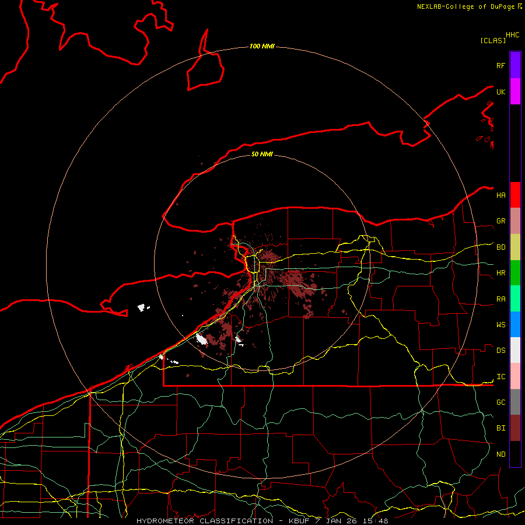Select the BD yellow legend swatch

click(x=515, y=247)
